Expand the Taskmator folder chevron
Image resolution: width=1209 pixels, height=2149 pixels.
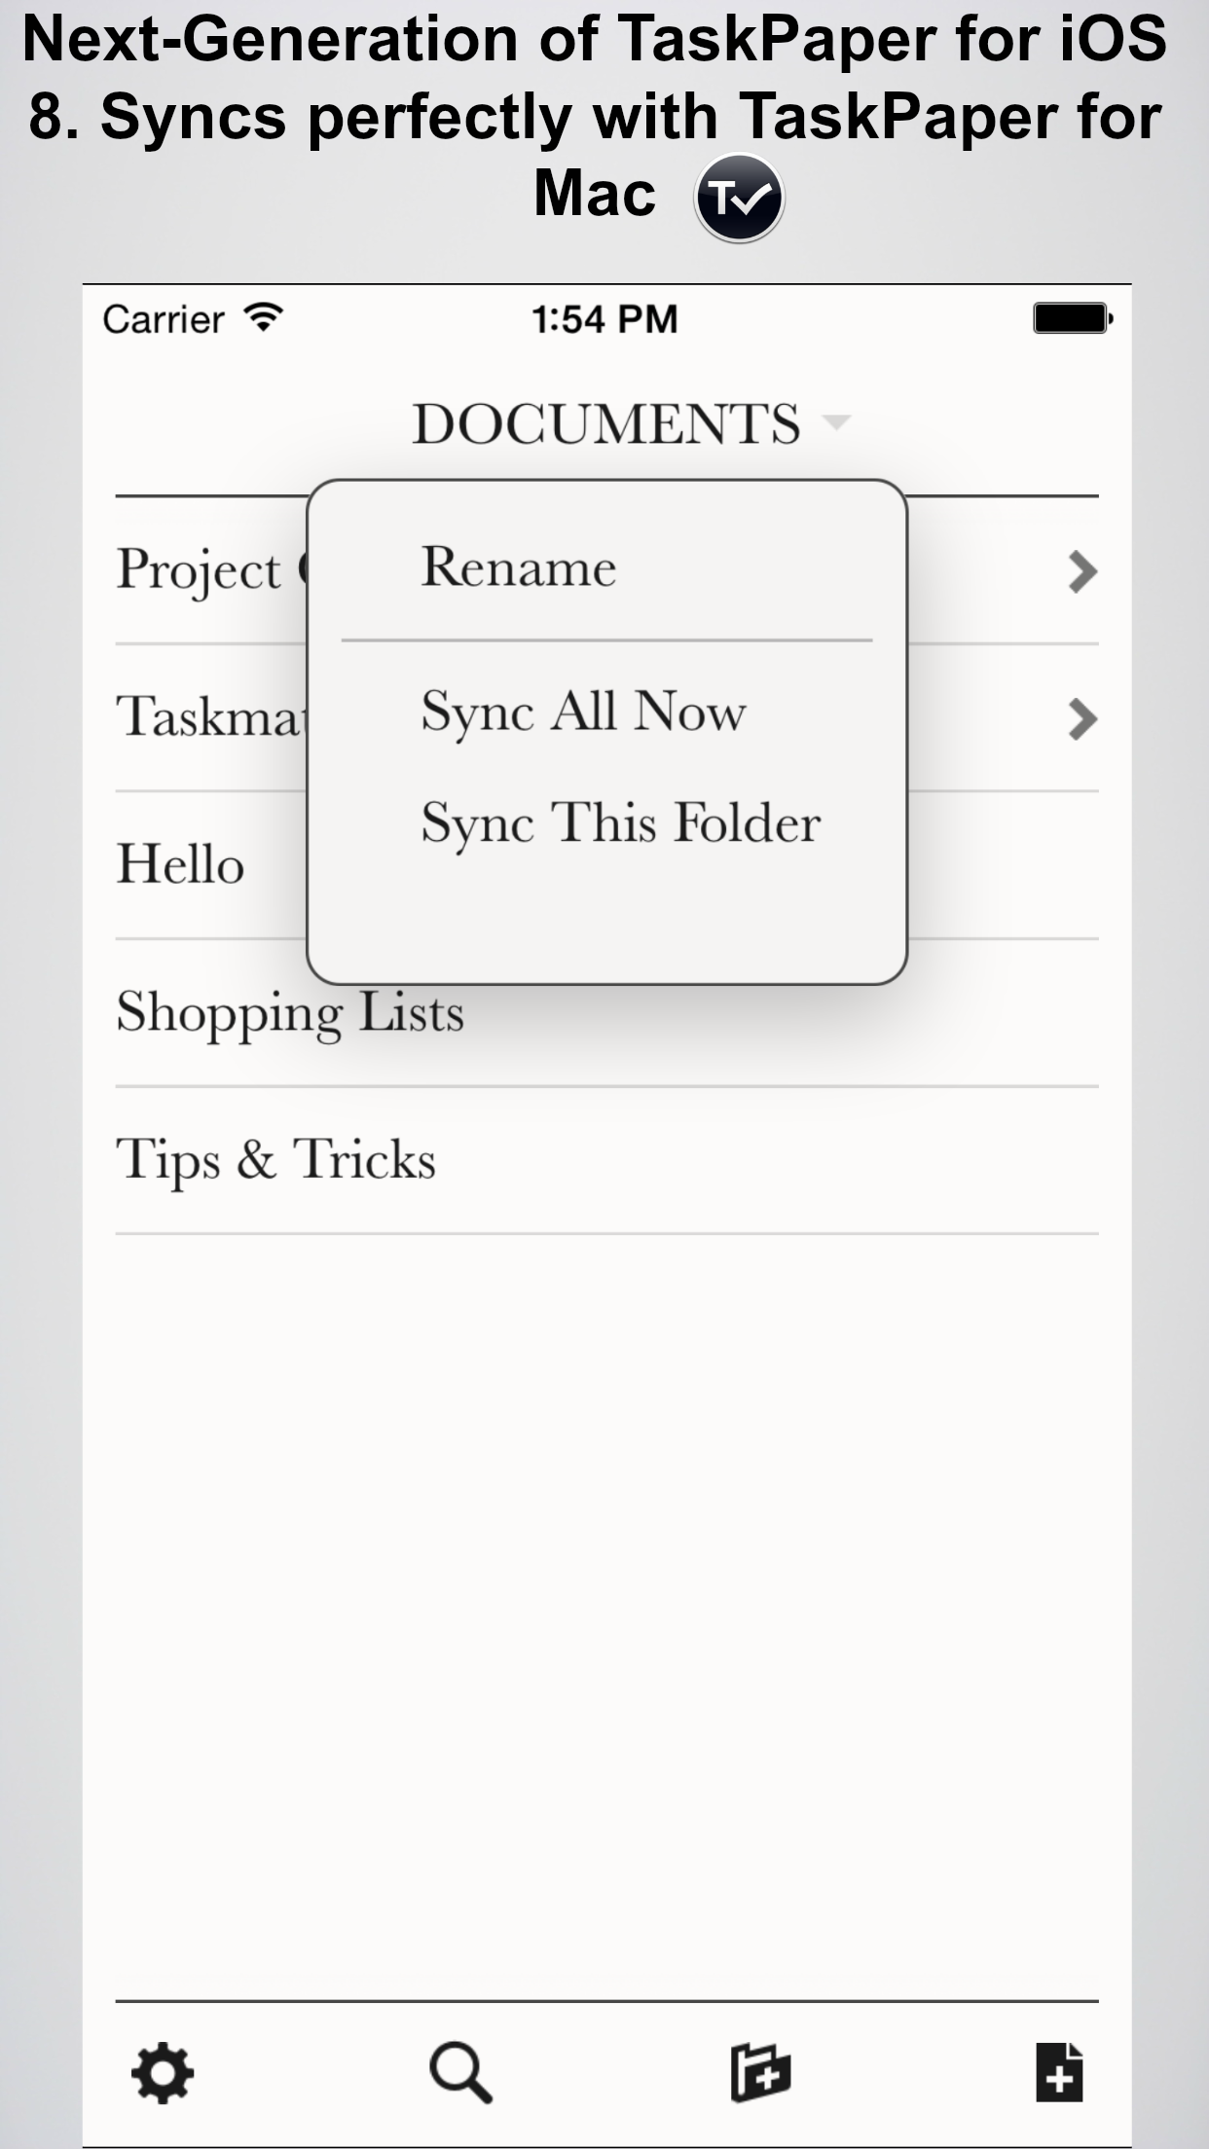(1082, 719)
